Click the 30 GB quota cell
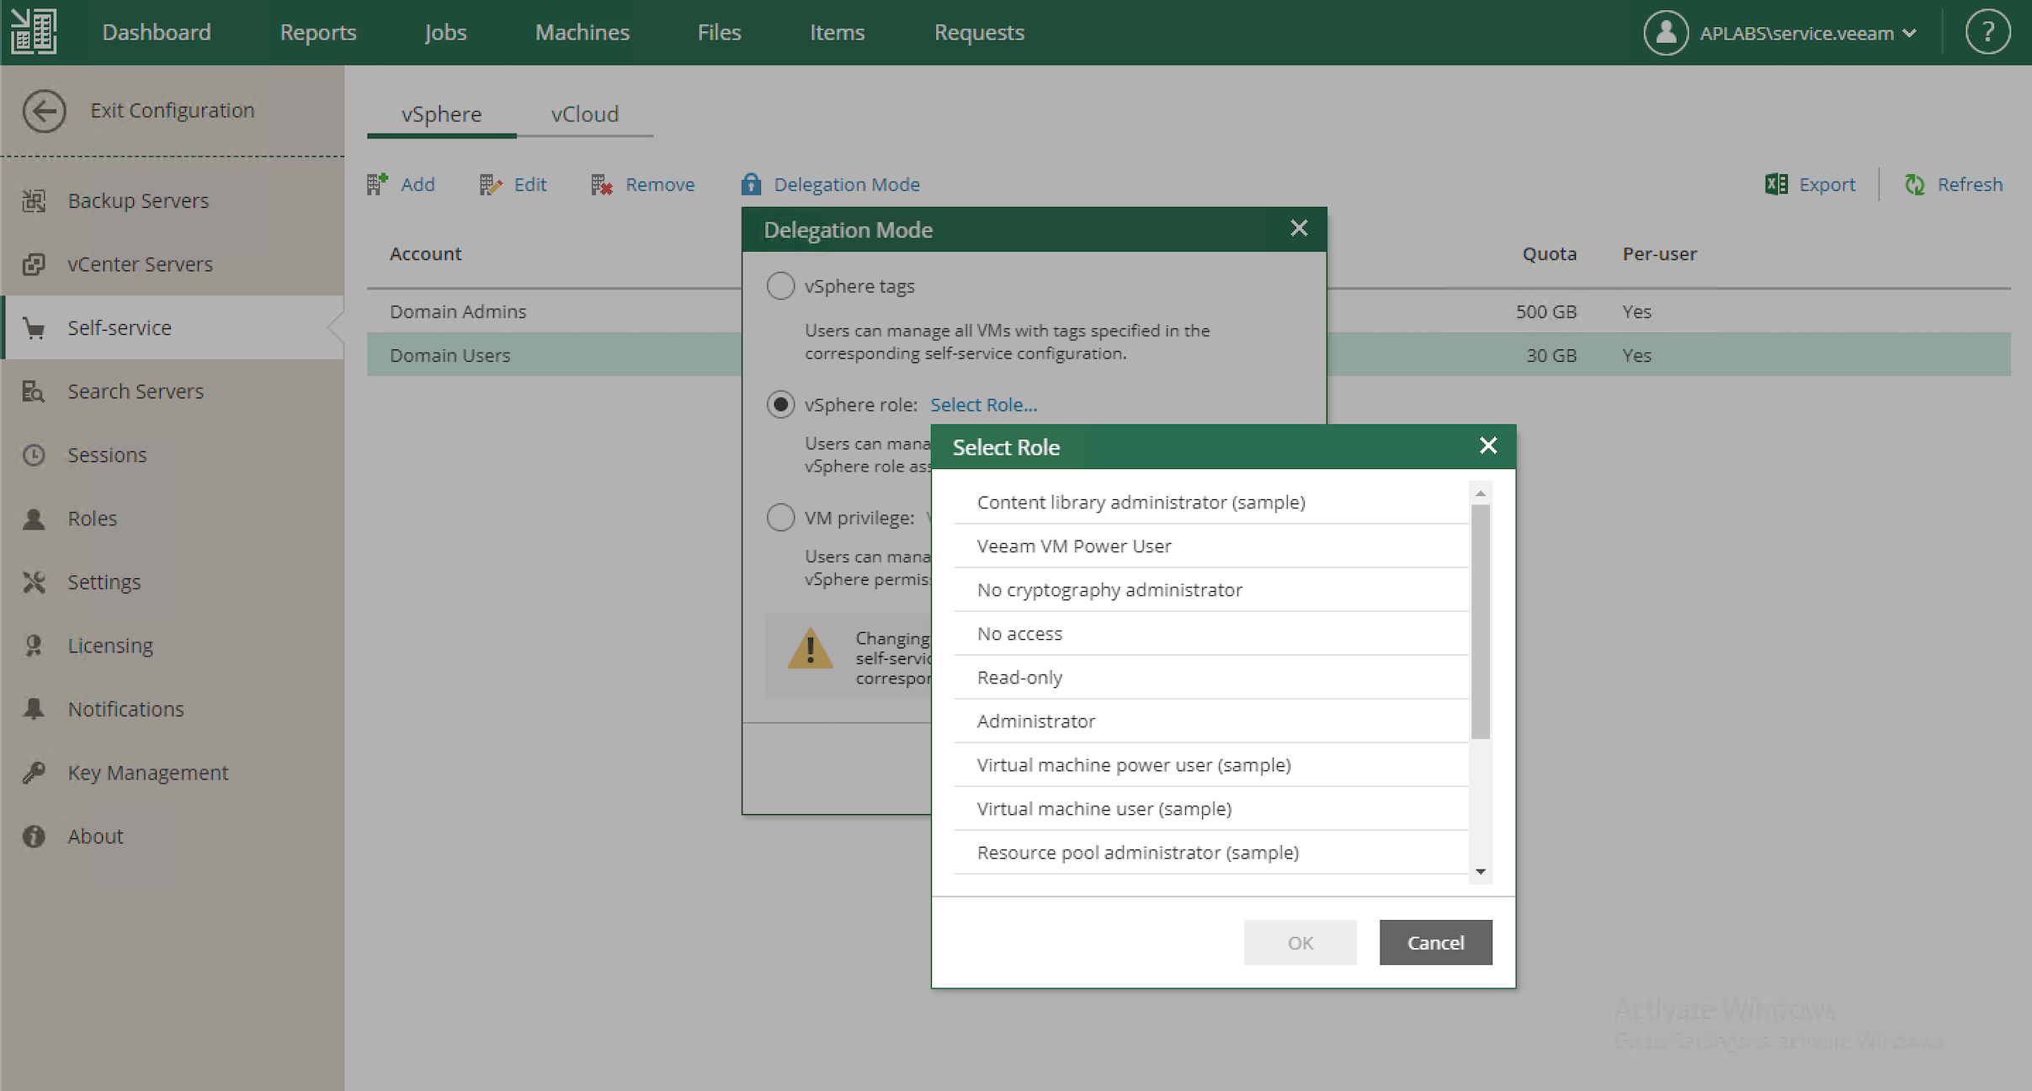The image size is (2032, 1091). coord(1551,355)
